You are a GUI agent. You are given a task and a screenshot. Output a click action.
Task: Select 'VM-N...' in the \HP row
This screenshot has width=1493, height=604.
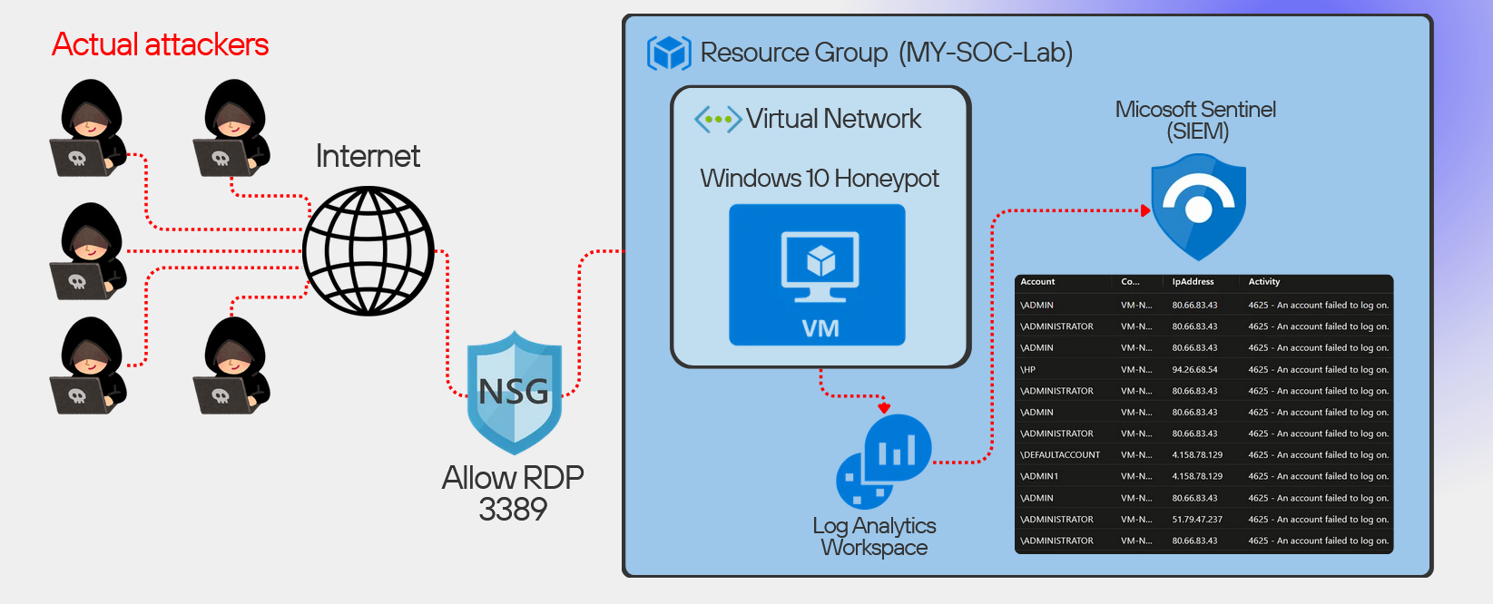pyautogui.click(x=1136, y=370)
